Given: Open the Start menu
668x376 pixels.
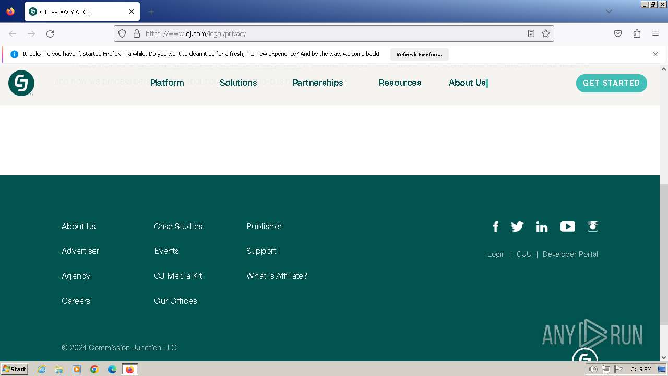Looking at the screenshot, I should pos(15,369).
